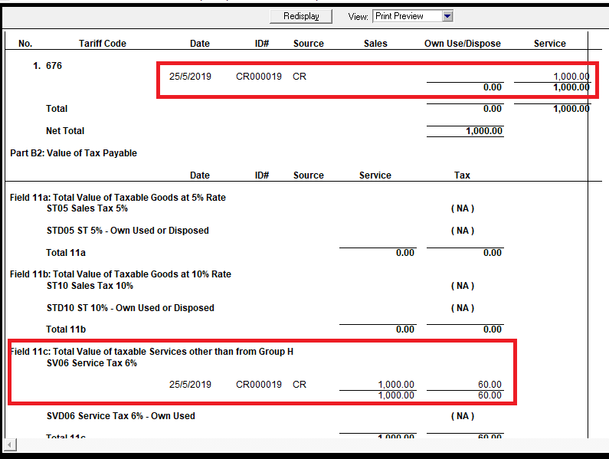
Task: Click the Field 11c heading text
Action: (x=152, y=352)
